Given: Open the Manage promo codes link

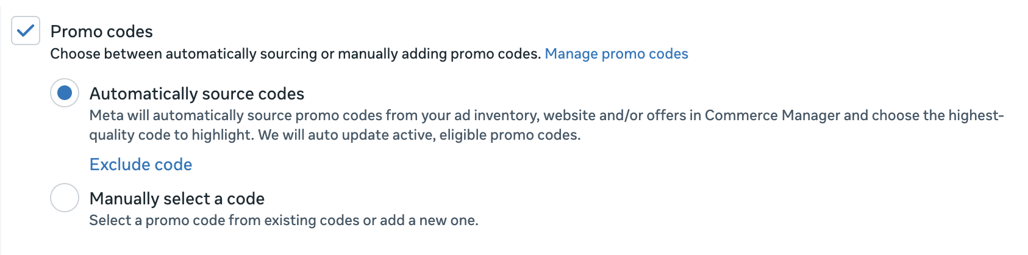Looking at the screenshot, I should coord(616,54).
